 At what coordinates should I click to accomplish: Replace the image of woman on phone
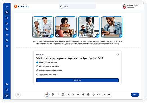pyautogui.click(x=89, y=33)
